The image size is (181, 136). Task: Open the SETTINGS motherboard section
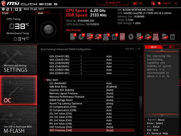(x=19, y=60)
